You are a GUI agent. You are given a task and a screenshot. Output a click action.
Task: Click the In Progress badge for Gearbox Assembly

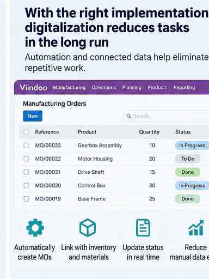[x=192, y=145]
